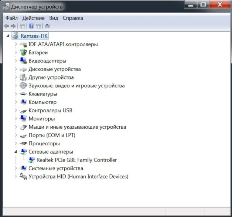Expand IDE ATA/ATAPI контроллеры
The image size is (232, 217).
[16, 44]
